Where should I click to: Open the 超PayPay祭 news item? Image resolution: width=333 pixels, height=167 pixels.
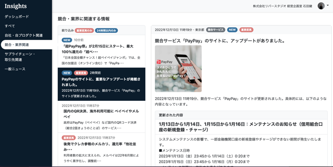tap(102, 52)
